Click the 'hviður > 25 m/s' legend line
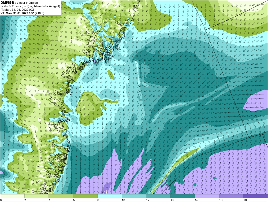Viewport: 268px width, 202px height. (30, 6)
